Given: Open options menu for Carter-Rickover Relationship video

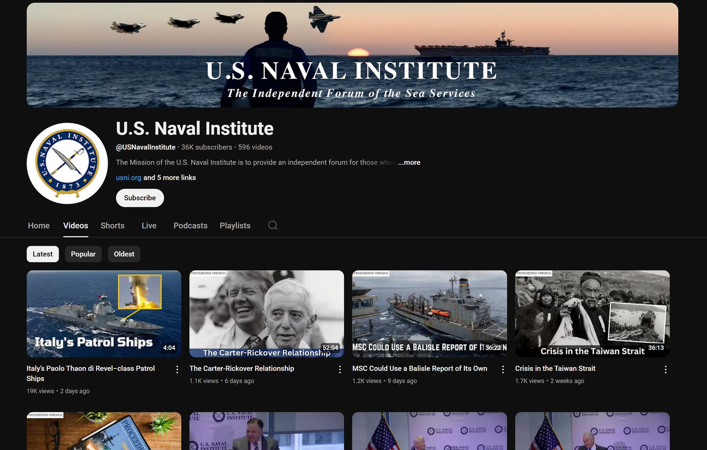Looking at the screenshot, I should point(340,370).
